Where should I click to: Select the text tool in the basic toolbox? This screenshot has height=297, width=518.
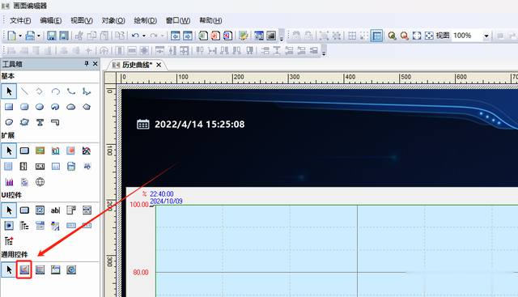(40, 122)
